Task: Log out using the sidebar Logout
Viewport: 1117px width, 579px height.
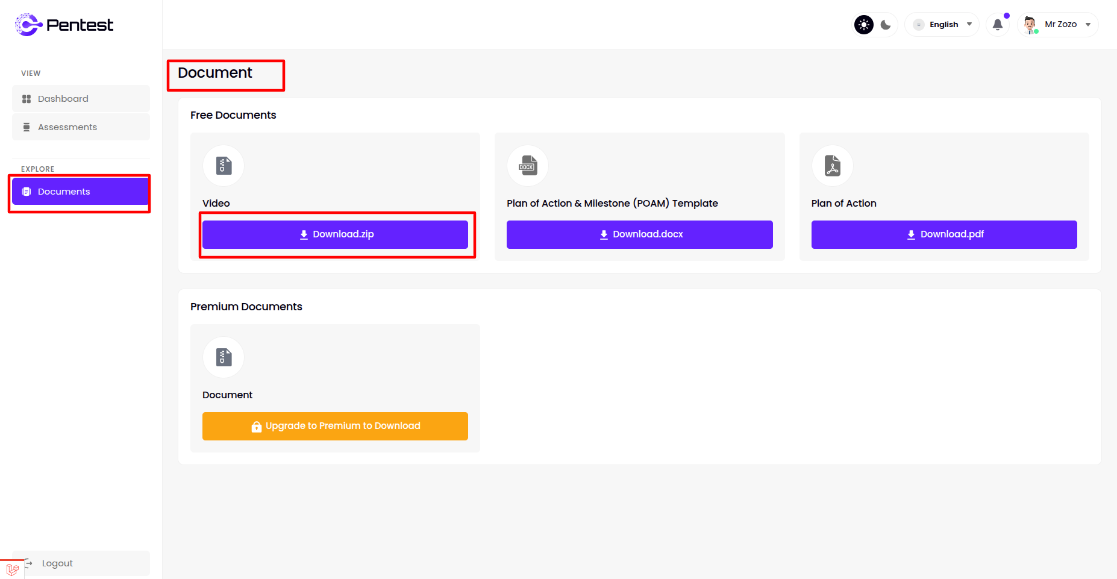Action: click(x=57, y=563)
